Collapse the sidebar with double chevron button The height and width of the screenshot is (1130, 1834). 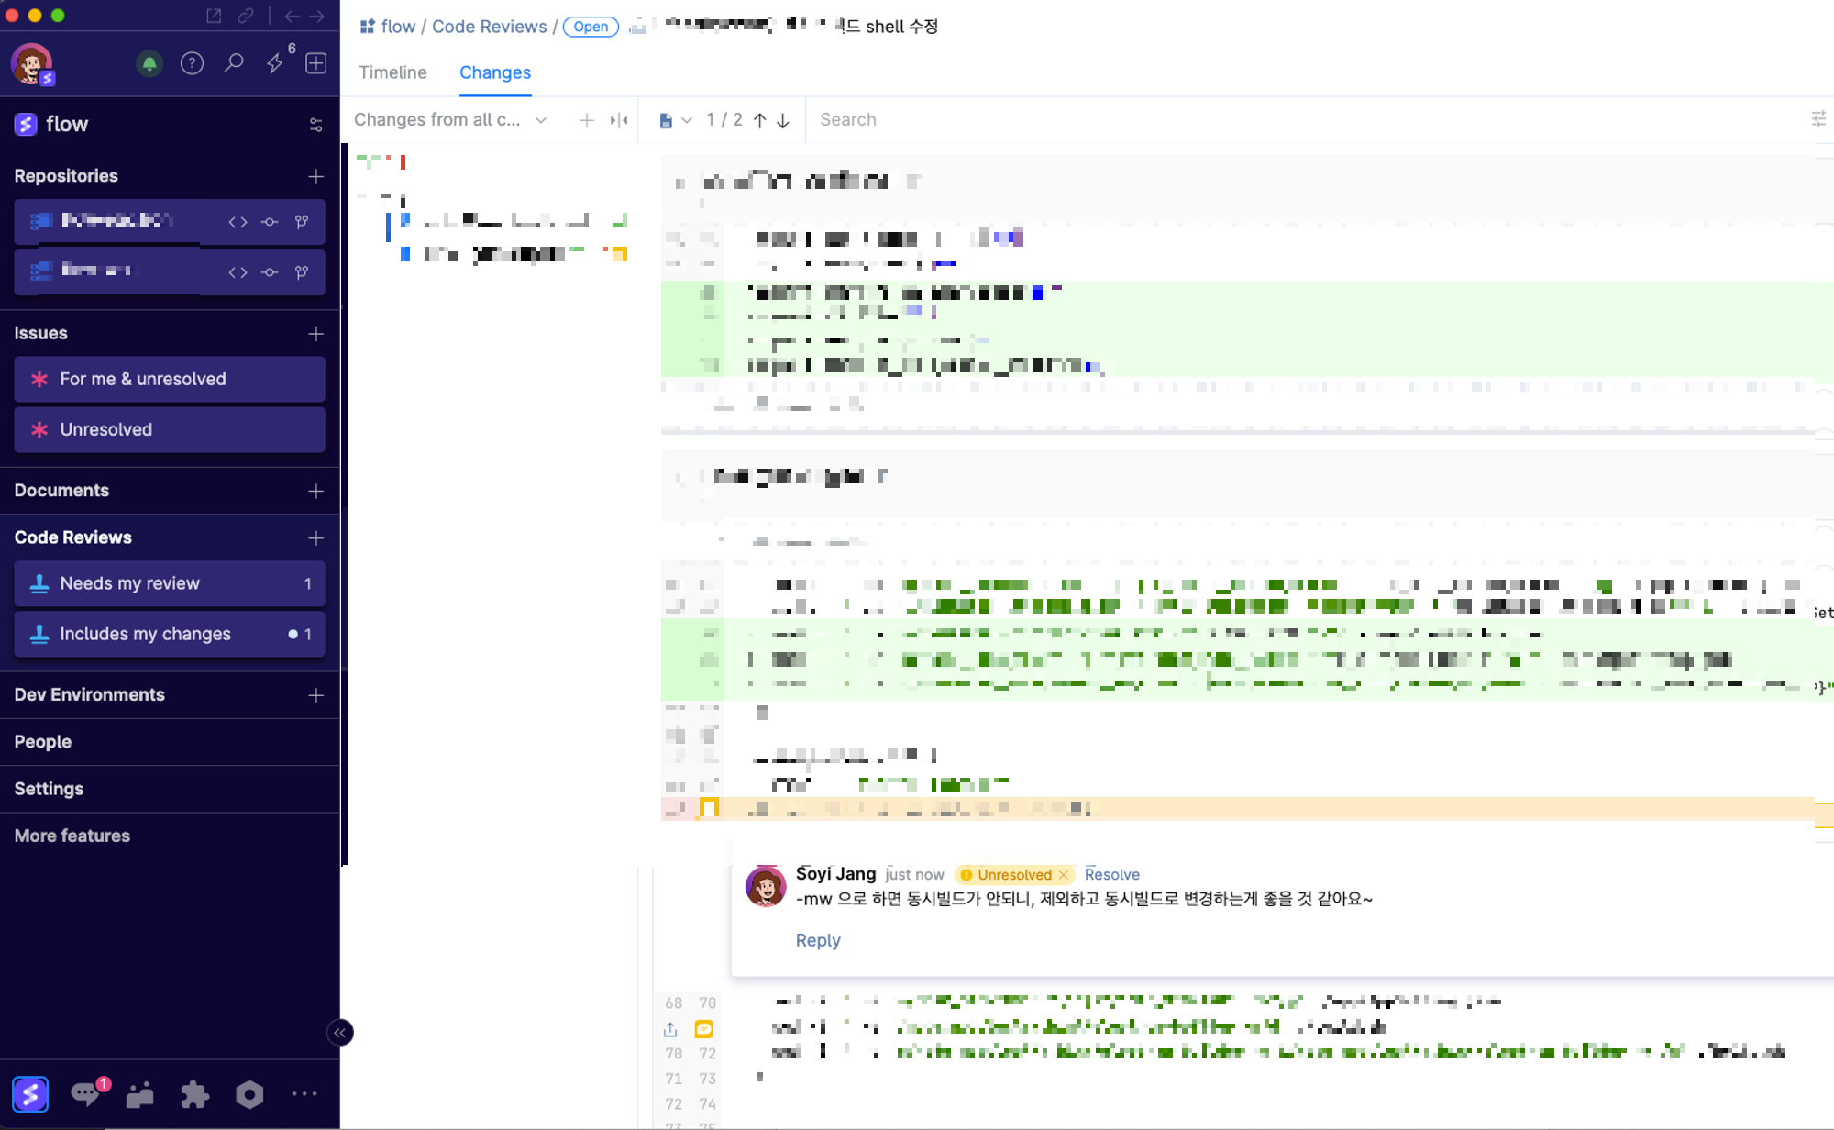click(340, 1033)
